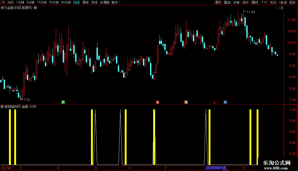Click the 榜 ranking event marker
This screenshot has height=171, width=298.
[186, 102]
